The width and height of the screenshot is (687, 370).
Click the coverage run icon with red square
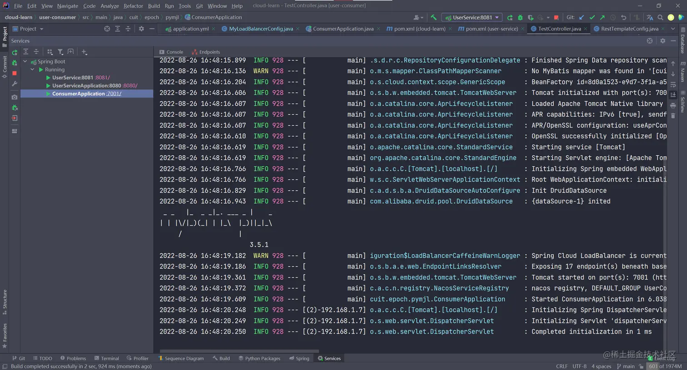tap(532, 17)
